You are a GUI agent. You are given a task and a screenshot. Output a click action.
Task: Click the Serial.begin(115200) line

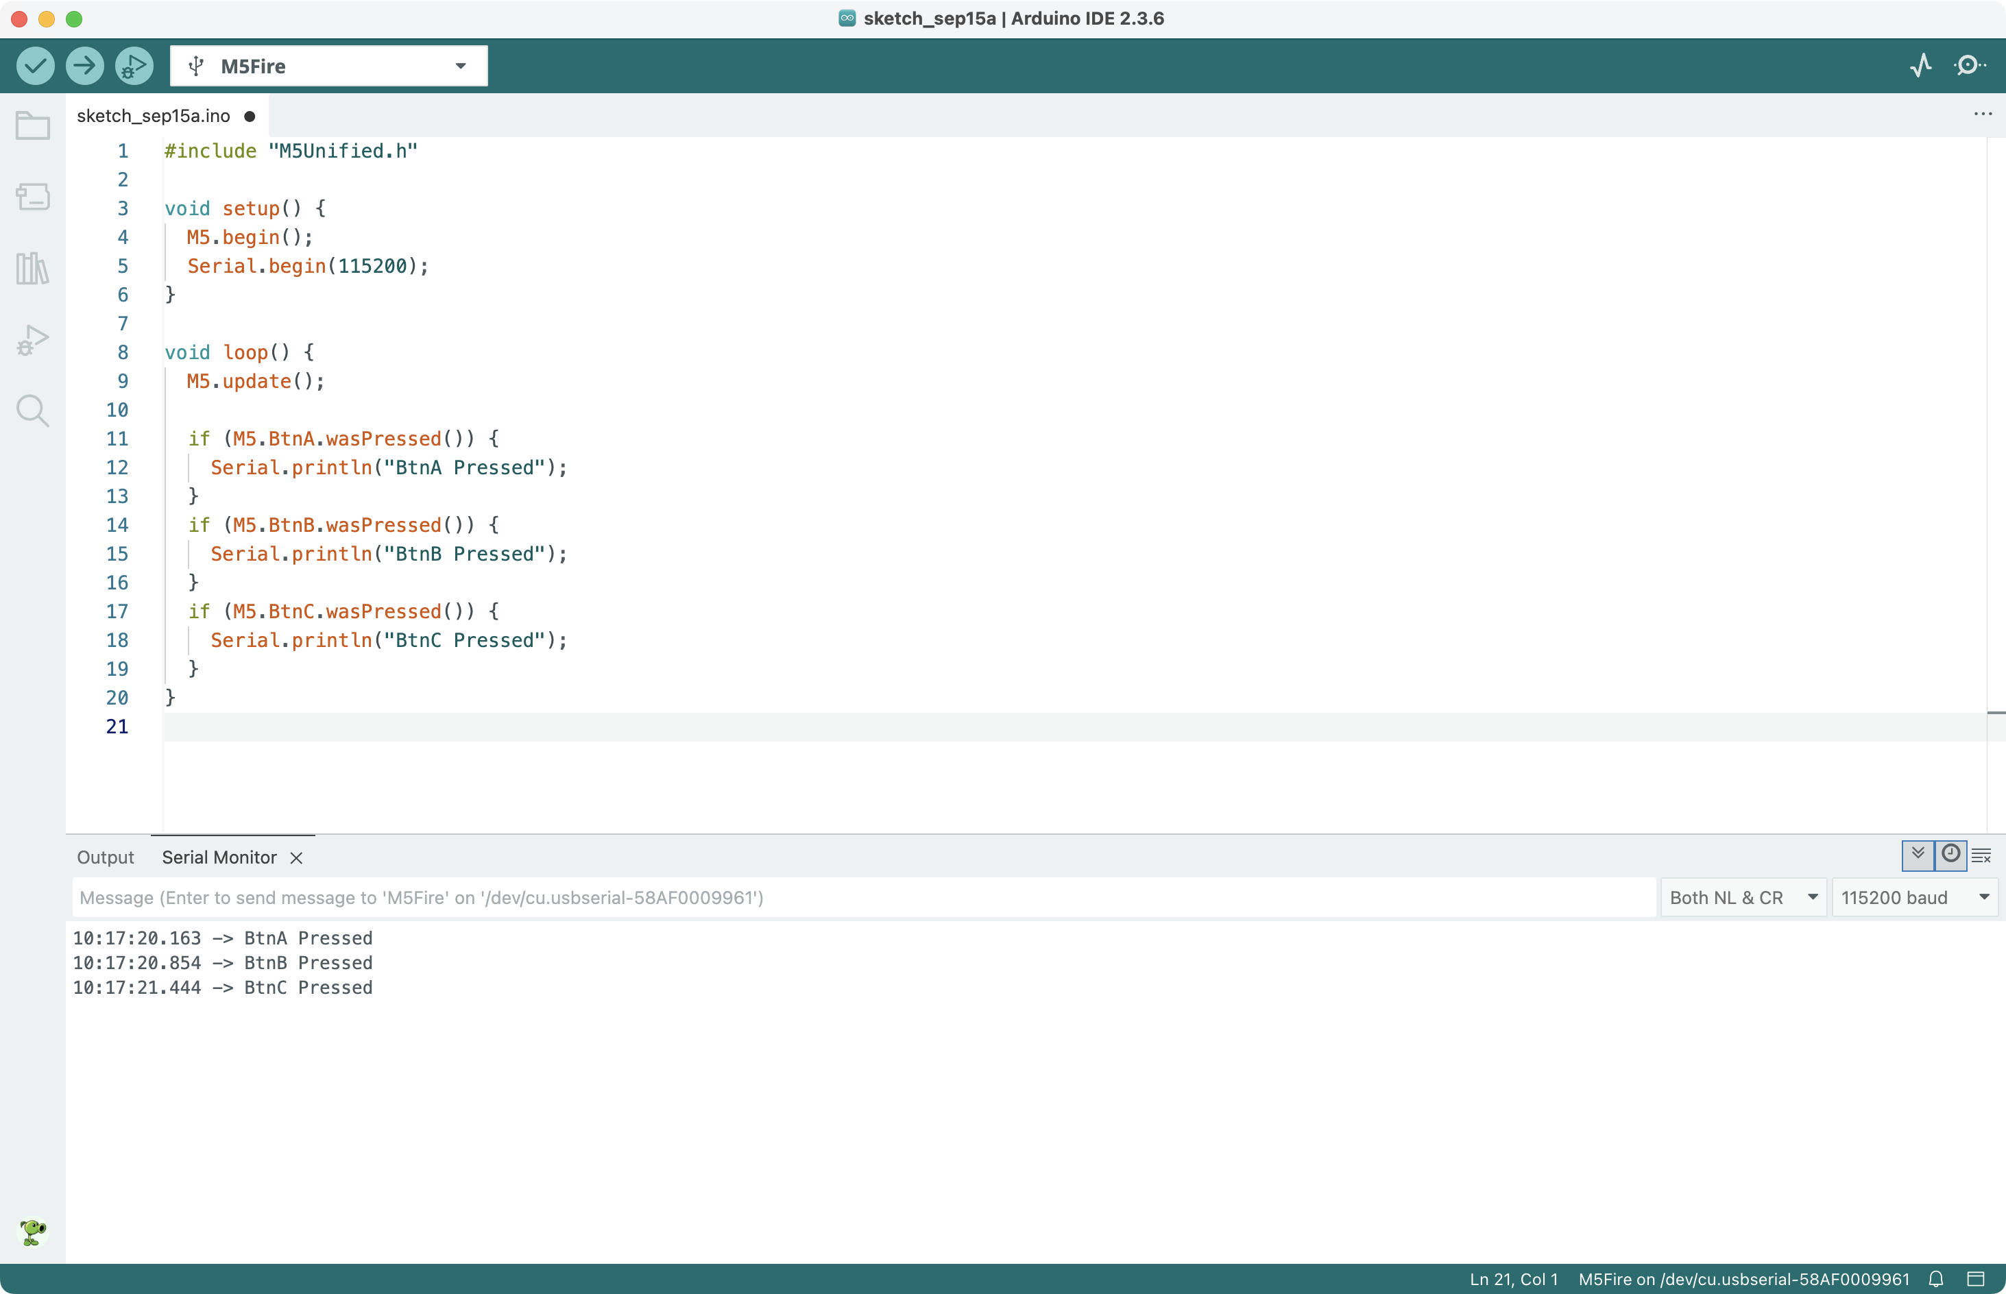click(308, 267)
